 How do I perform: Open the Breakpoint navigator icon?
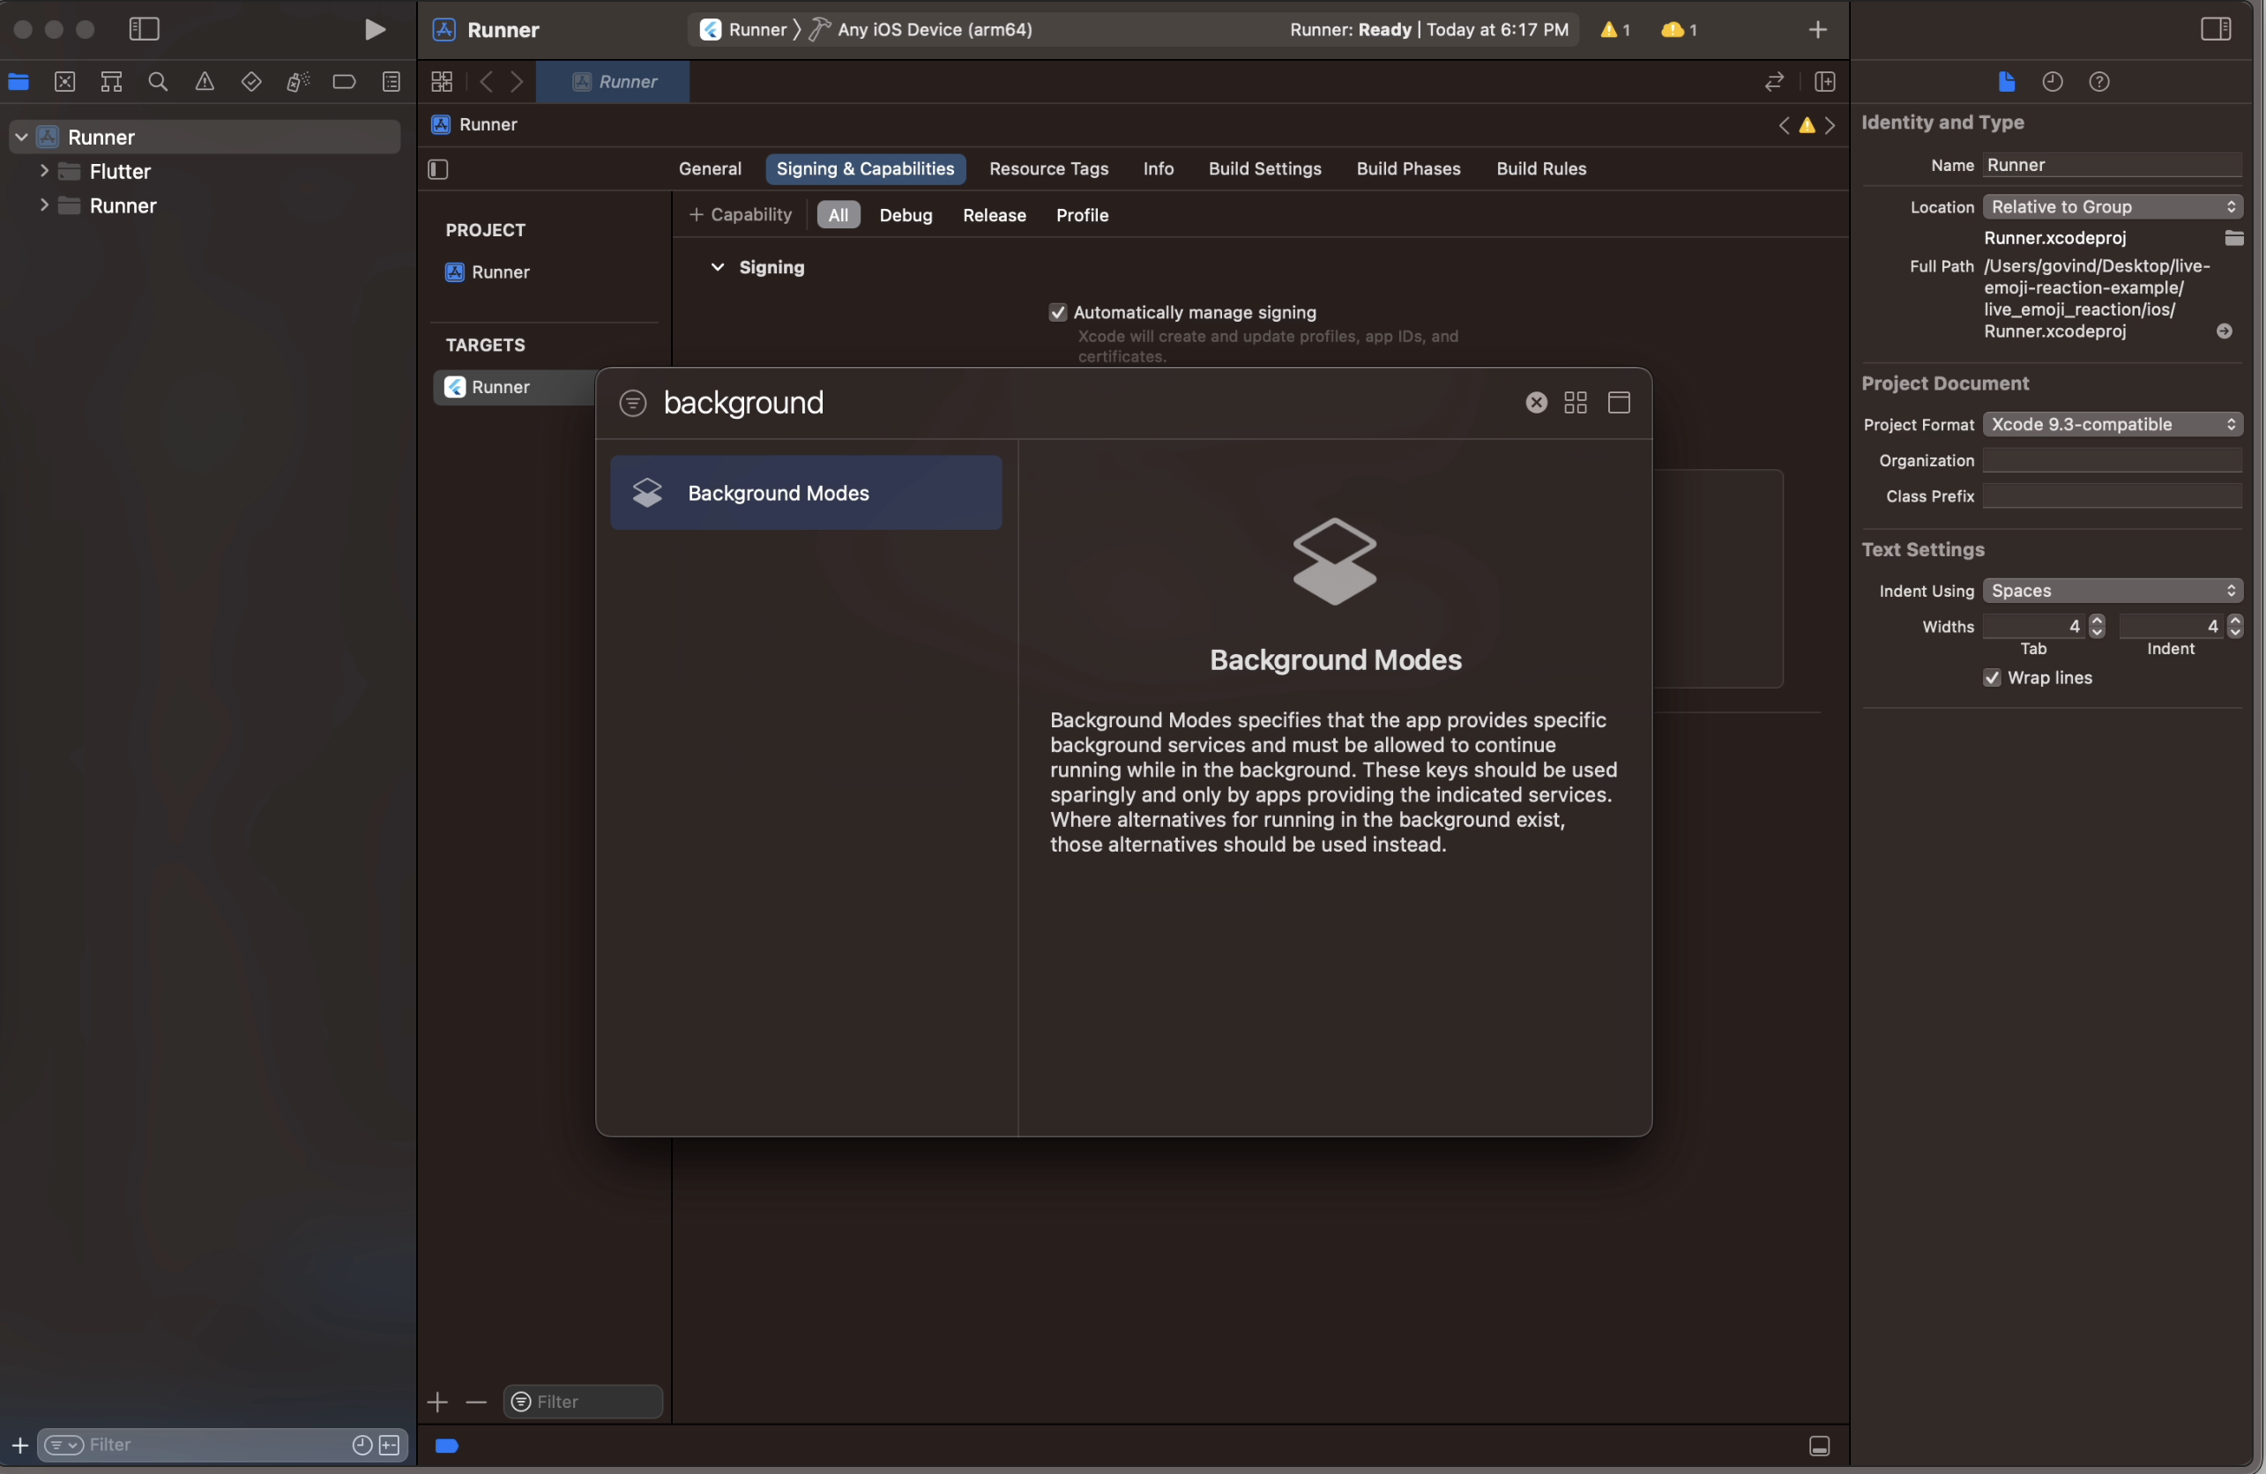pos(344,82)
